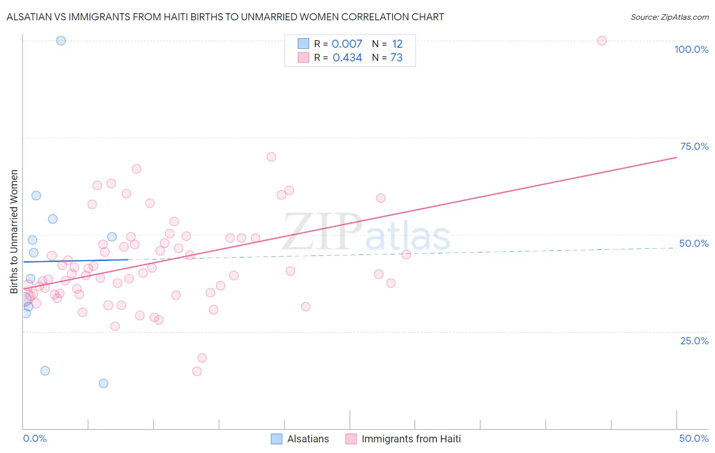Click the pink data point at 100% top-right

pyautogui.click(x=602, y=41)
